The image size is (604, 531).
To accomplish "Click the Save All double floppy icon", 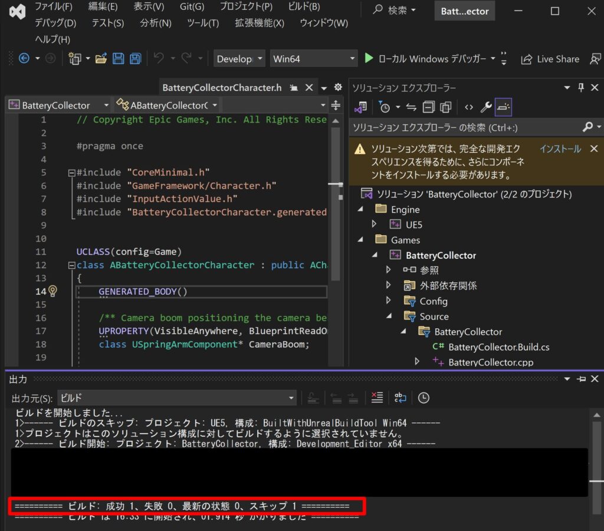I will (x=135, y=58).
